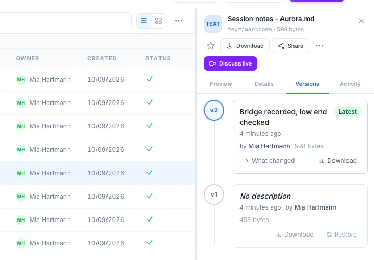Expand What changed in version v2
Viewport: 374px width, 260px height.
tap(270, 161)
